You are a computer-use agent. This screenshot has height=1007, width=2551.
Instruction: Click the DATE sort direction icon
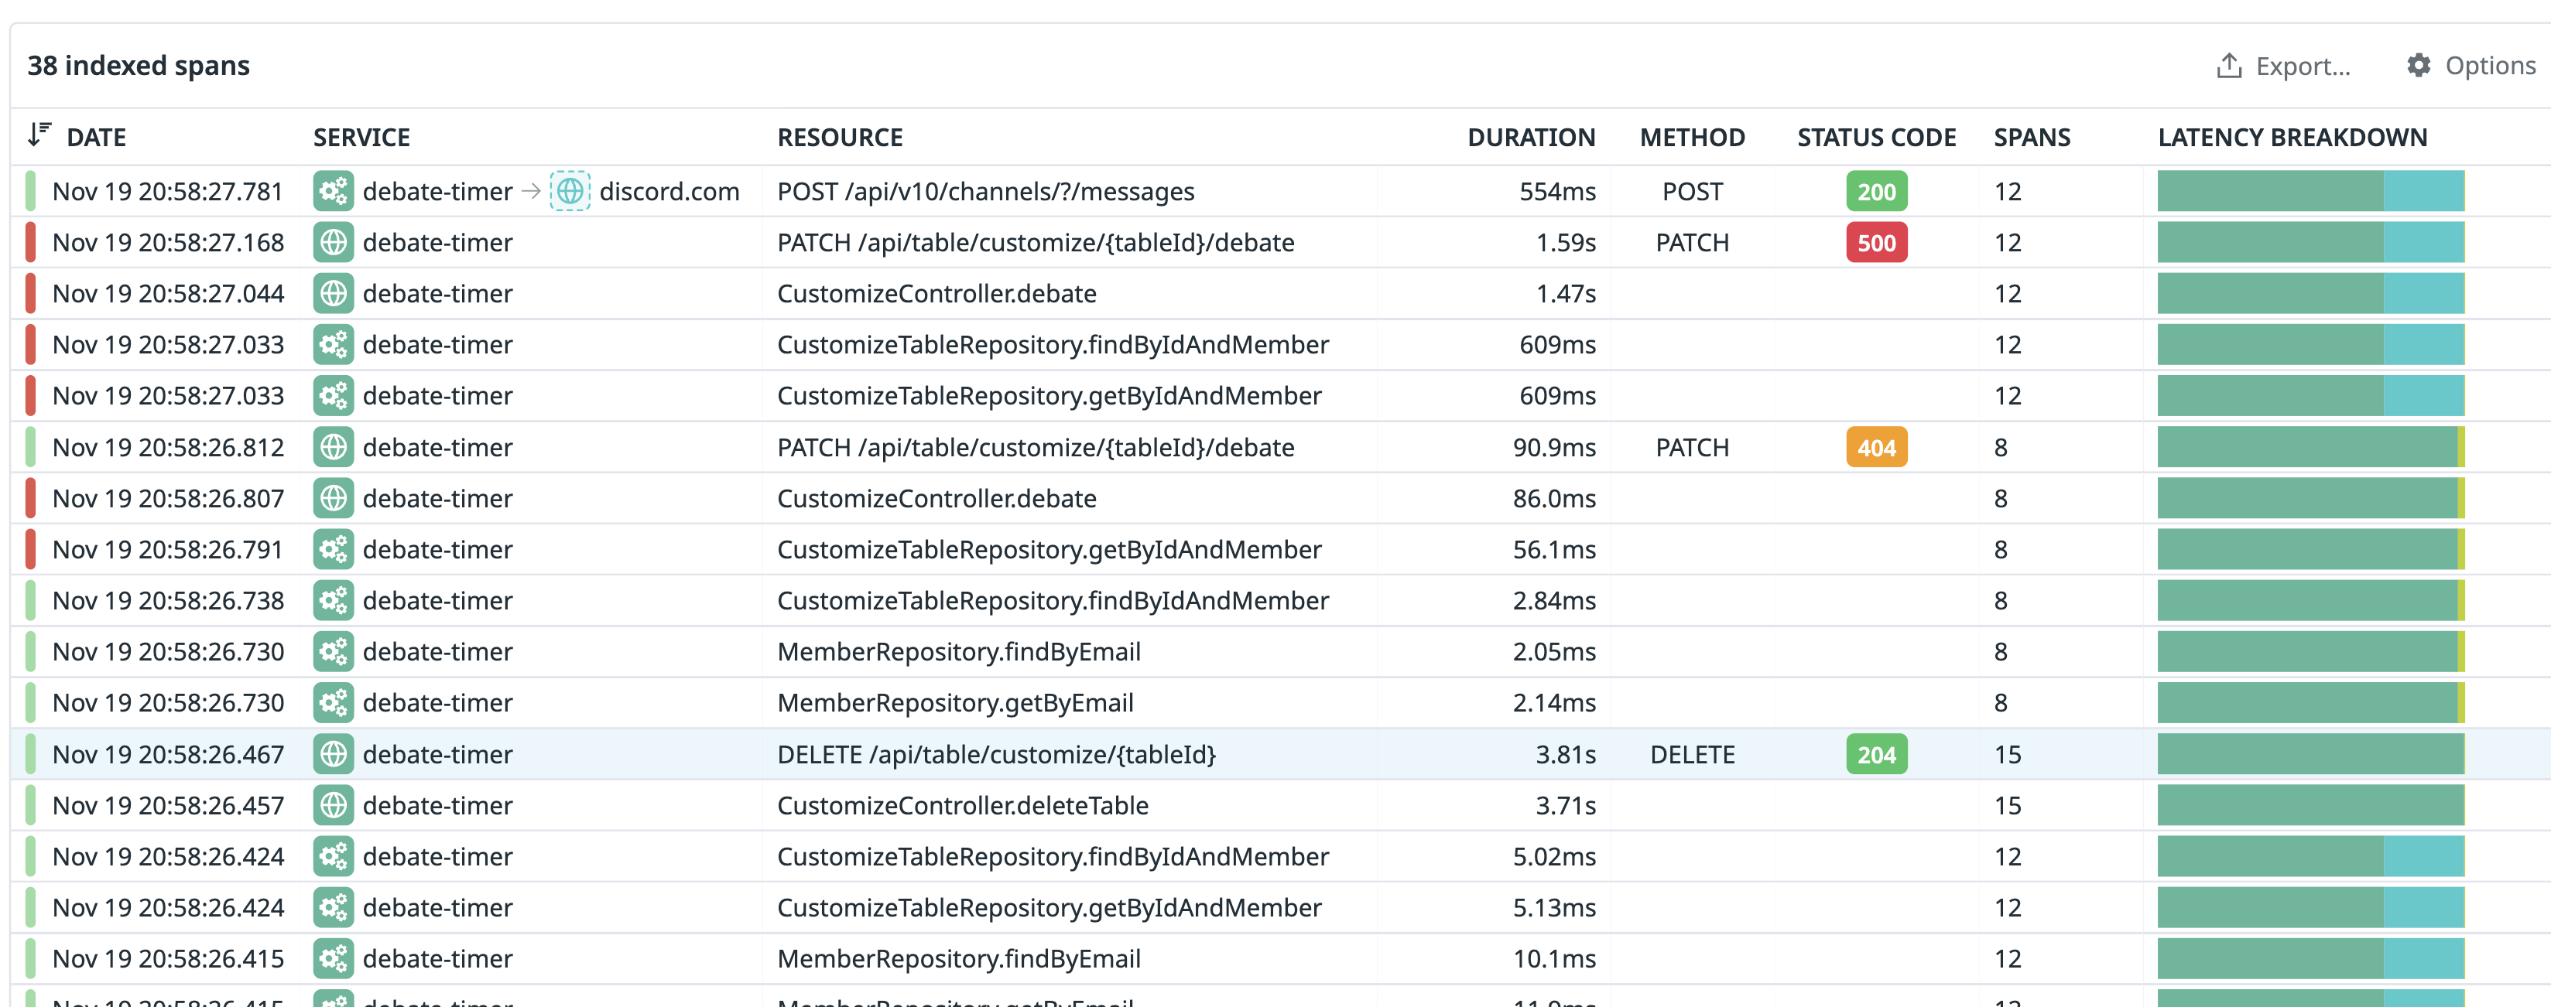click(39, 135)
